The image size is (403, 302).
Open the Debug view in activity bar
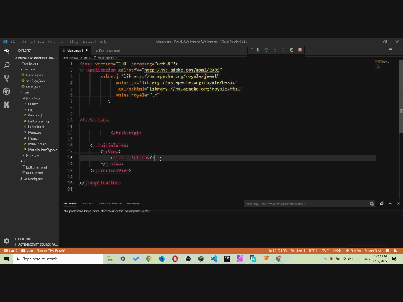tap(6, 91)
